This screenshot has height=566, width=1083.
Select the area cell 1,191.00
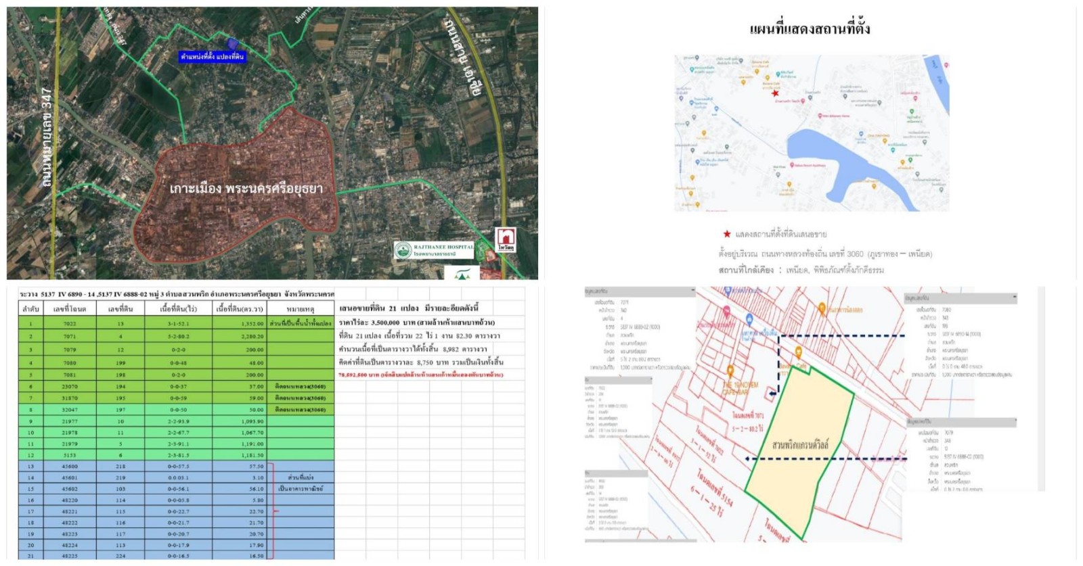(240, 444)
